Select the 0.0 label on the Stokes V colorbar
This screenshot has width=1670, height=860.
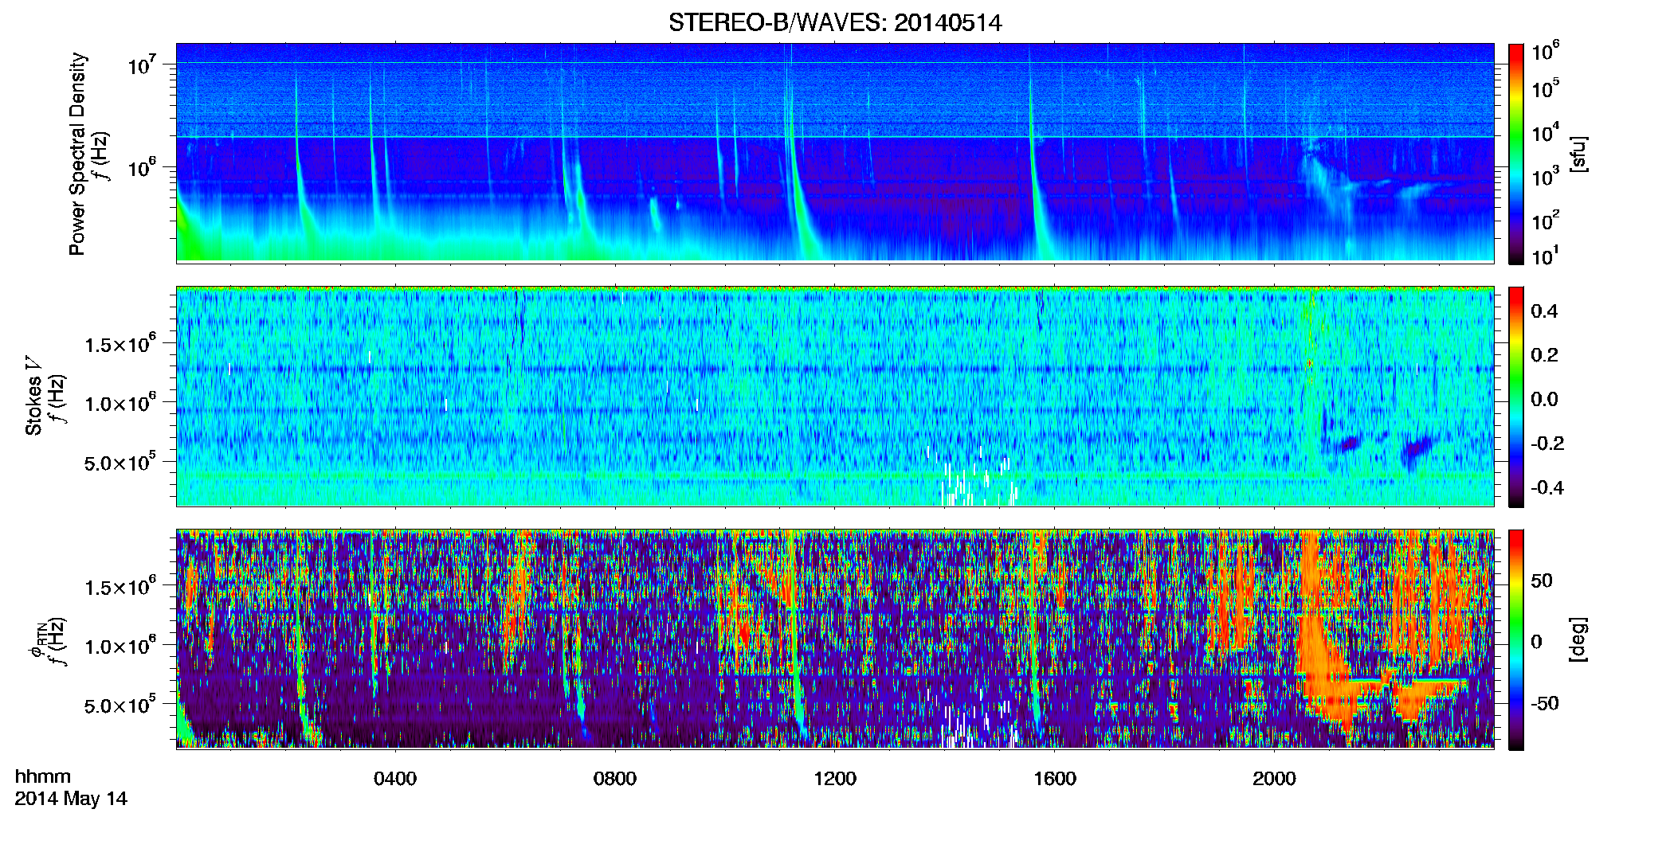[x=1544, y=399]
